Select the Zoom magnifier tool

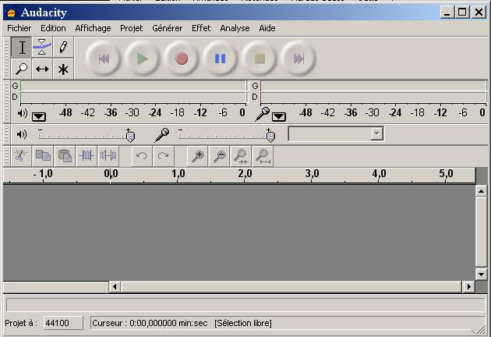pos(22,69)
